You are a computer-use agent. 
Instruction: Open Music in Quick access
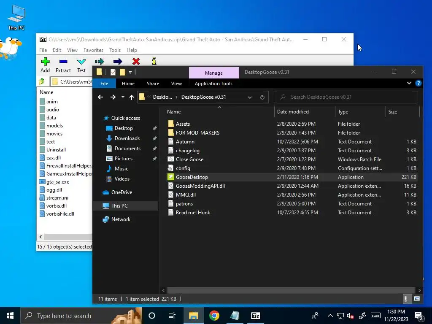(121, 169)
